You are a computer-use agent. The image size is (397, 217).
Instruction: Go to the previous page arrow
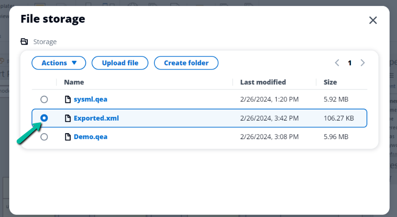(x=337, y=63)
